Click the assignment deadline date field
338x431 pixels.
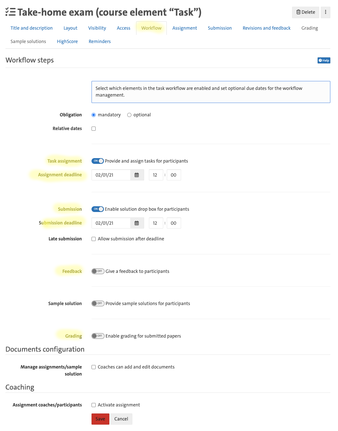111,175
